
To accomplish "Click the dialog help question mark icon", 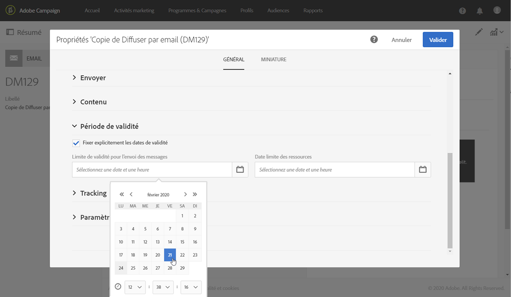I will pos(374,39).
